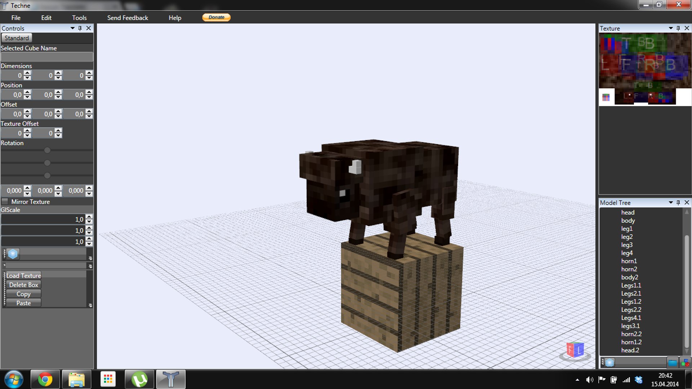The height and width of the screenshot is (389, 692).
Task: Select body2 in Model Tree
Action: click(x=630, y=277)
